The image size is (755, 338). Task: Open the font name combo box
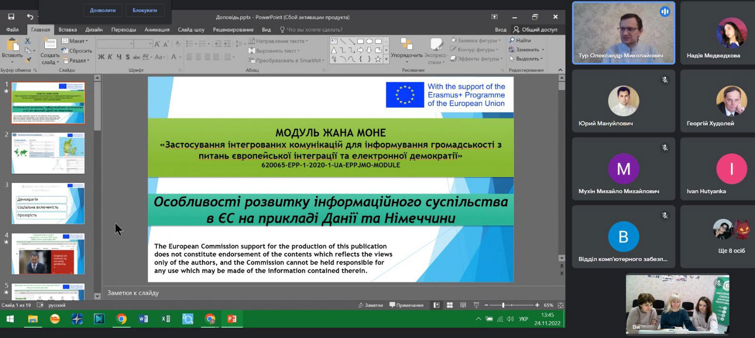pos(115,44)
